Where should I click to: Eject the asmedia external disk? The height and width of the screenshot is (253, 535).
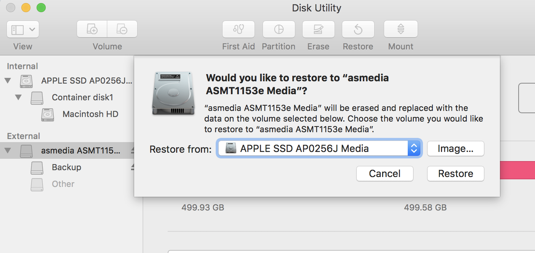(x=132, y=150)
